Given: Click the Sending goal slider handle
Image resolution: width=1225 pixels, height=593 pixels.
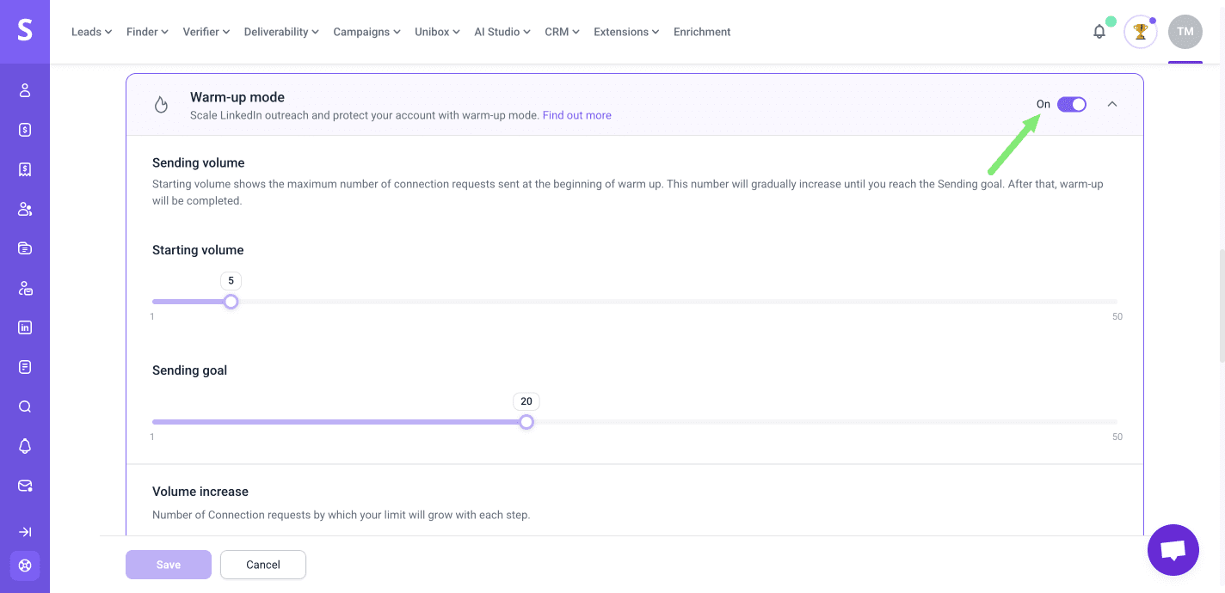Looking at the screenshot, I should pyautogui.click(x=526, y=422).
